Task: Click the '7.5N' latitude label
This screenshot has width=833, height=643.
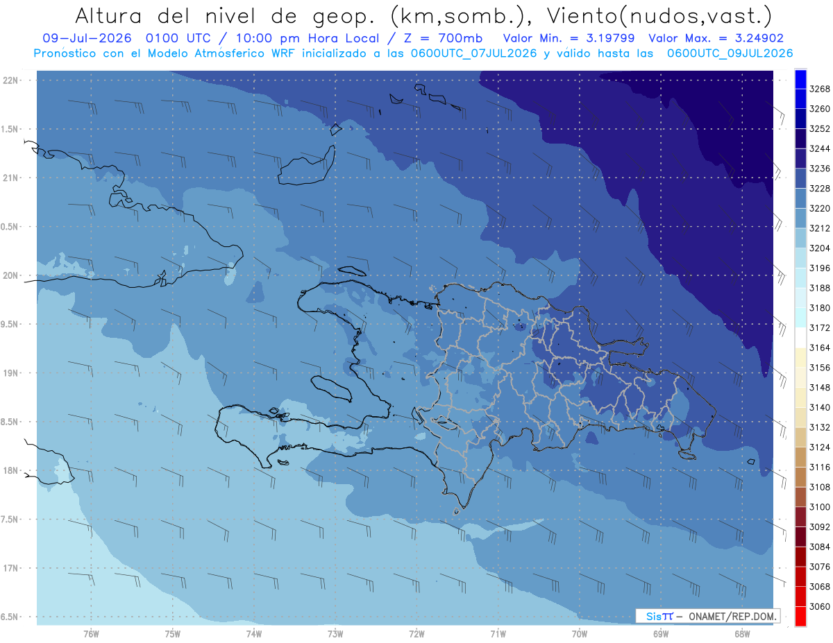Action: point(10,520)
